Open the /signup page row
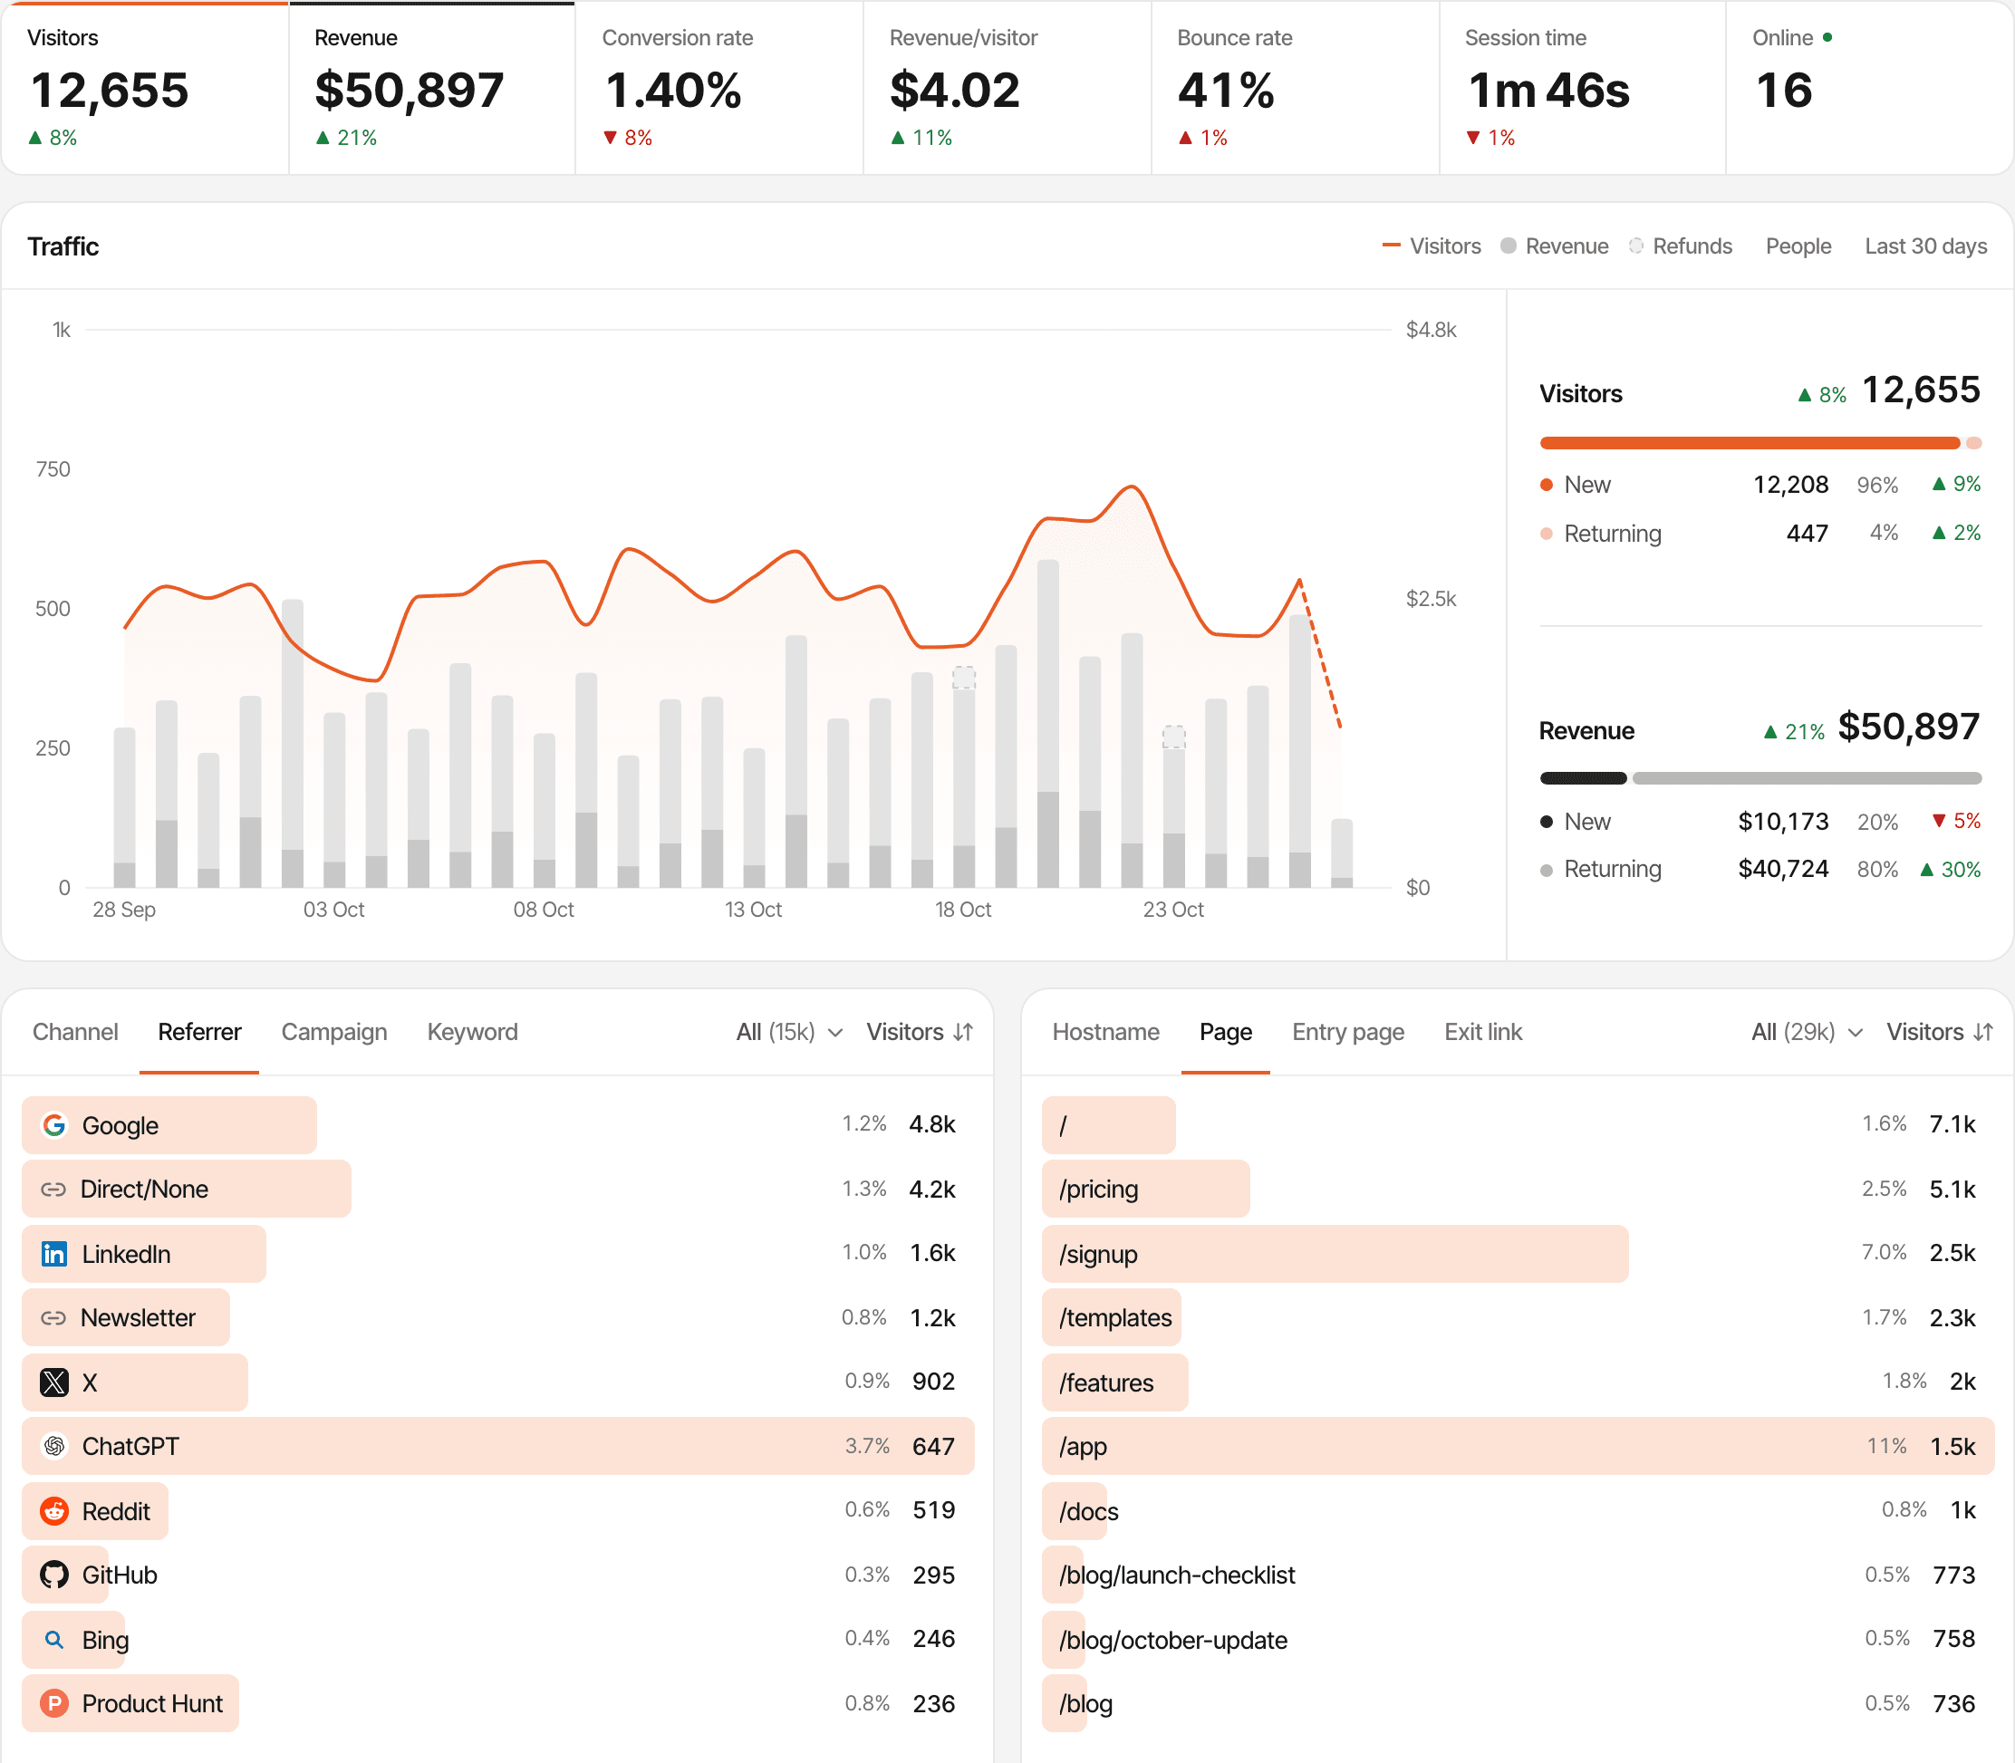Screen dimensions: 2015x1763 [1518, 1253]
